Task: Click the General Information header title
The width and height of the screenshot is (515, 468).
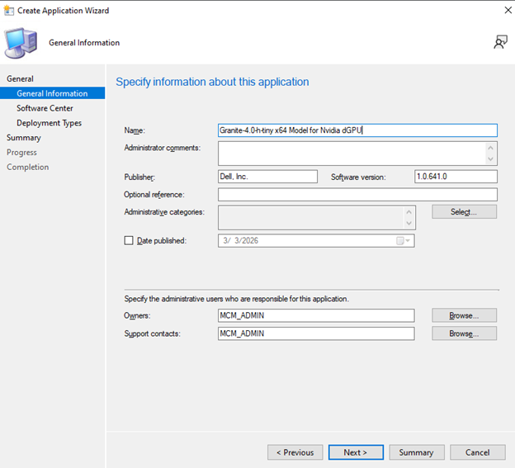Action: (84, 43)
